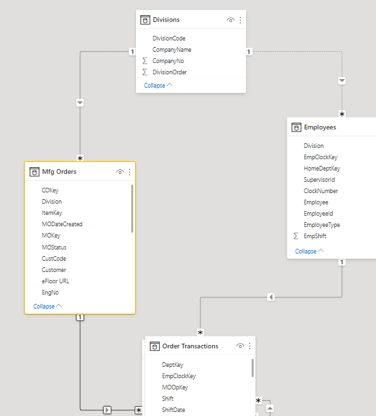376x416 pixels.
Task: Open more options menu for Divisions table
Action: pyautogui.click(x=240, y=20)
